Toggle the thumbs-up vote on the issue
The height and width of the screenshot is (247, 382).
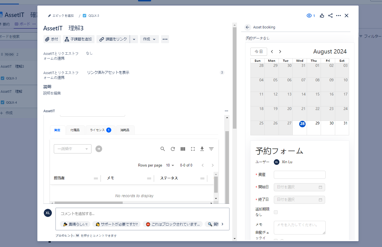[x=322, y=16]
